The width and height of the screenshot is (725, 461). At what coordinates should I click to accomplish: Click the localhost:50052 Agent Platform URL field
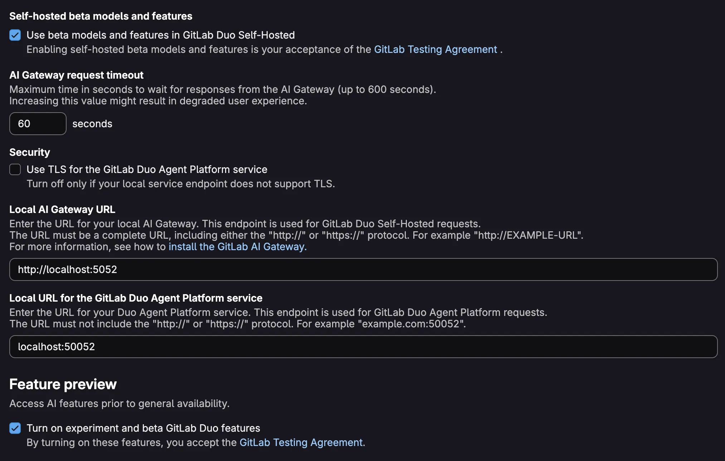tap(363, 347)
